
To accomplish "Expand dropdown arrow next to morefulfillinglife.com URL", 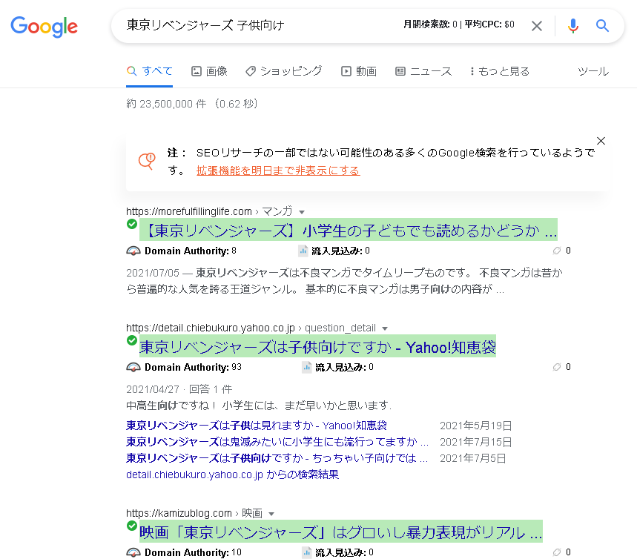I will point(302,212).
